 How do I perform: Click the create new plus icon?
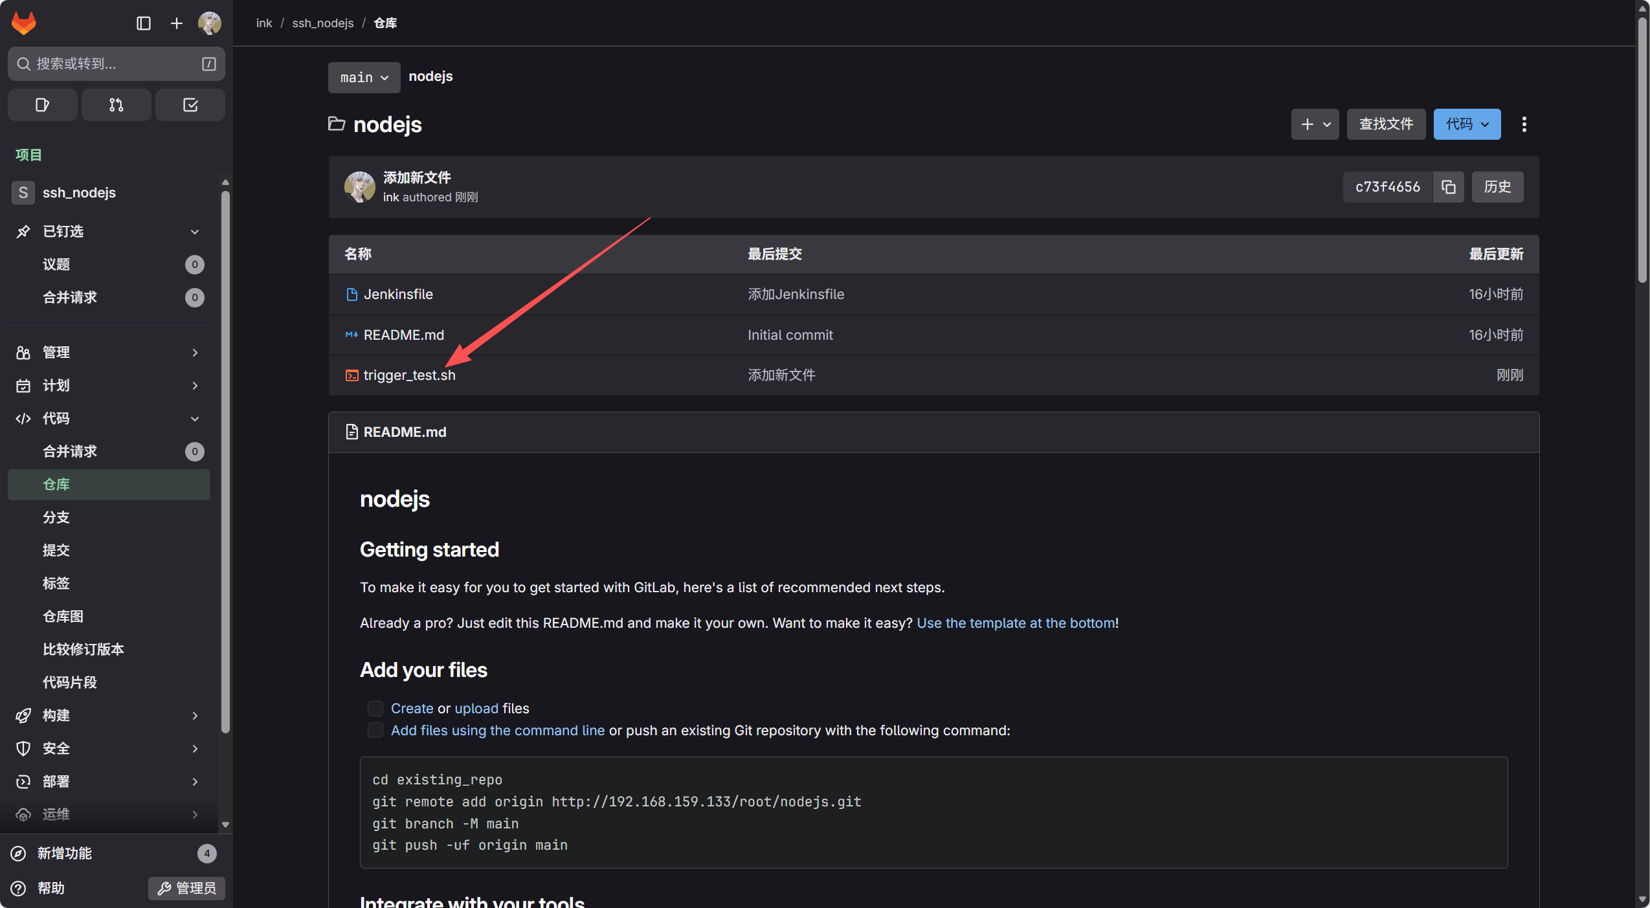176,23
